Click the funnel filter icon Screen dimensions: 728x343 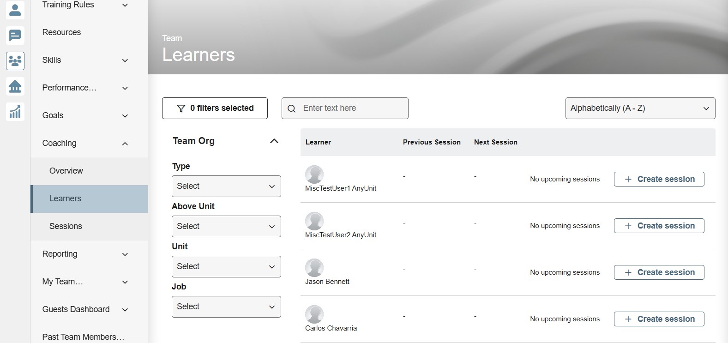[181, 108]
